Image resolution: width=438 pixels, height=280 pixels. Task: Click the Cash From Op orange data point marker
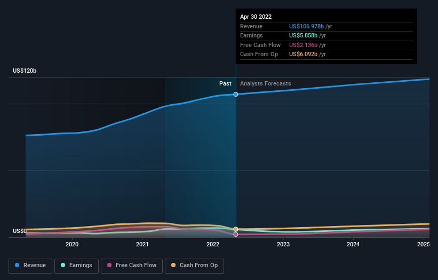(x=236, y=229)
